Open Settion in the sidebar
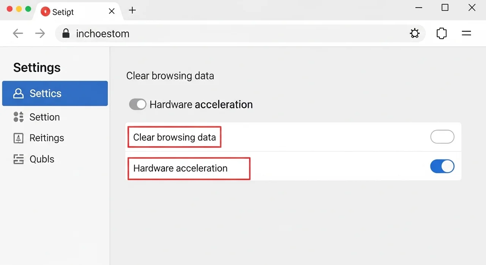 [44, 117]
